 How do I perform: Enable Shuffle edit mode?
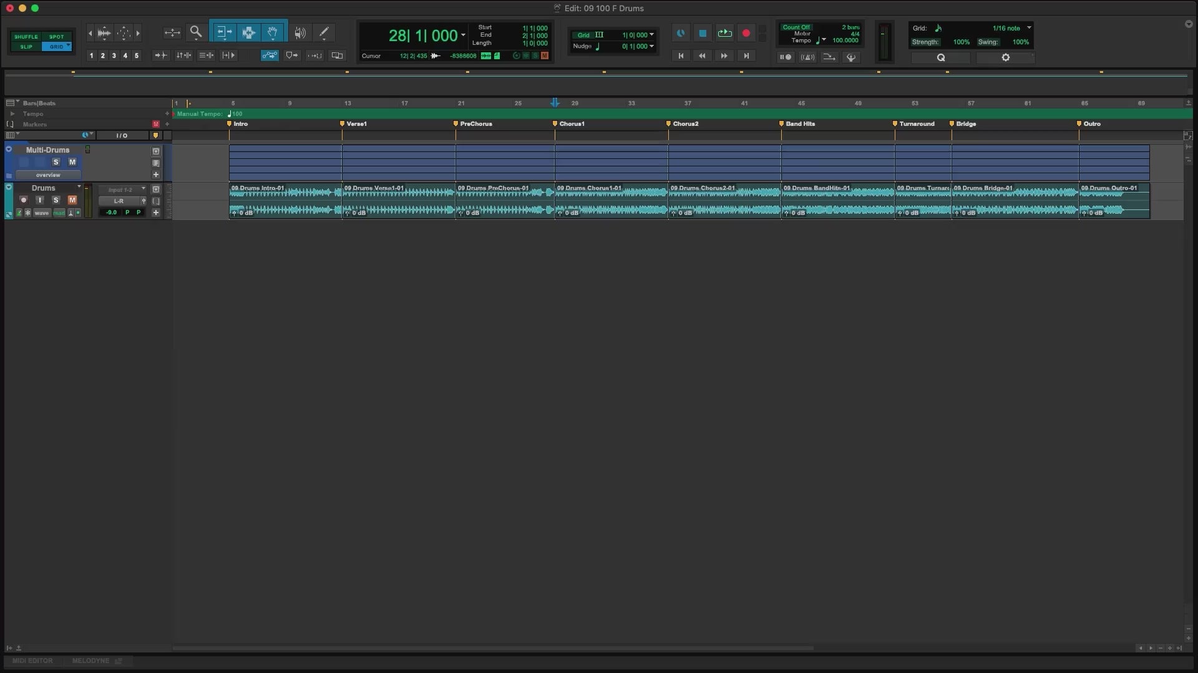click(26, 37)
